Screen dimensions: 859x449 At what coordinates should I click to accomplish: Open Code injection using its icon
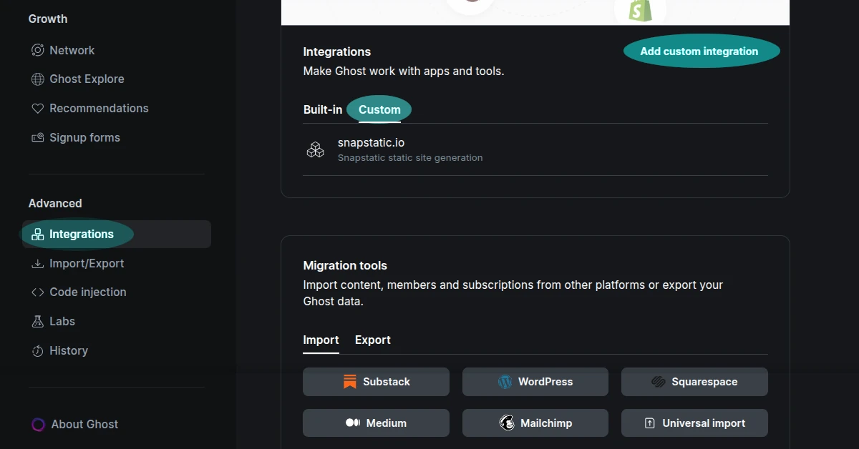coord(37,292)
